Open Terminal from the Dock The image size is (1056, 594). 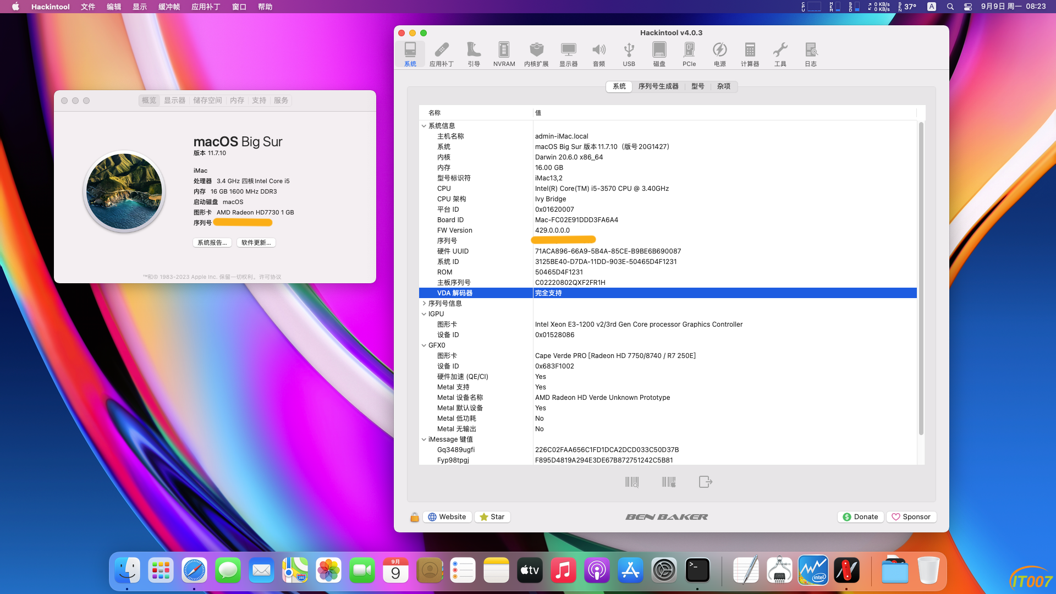(697, 570)
